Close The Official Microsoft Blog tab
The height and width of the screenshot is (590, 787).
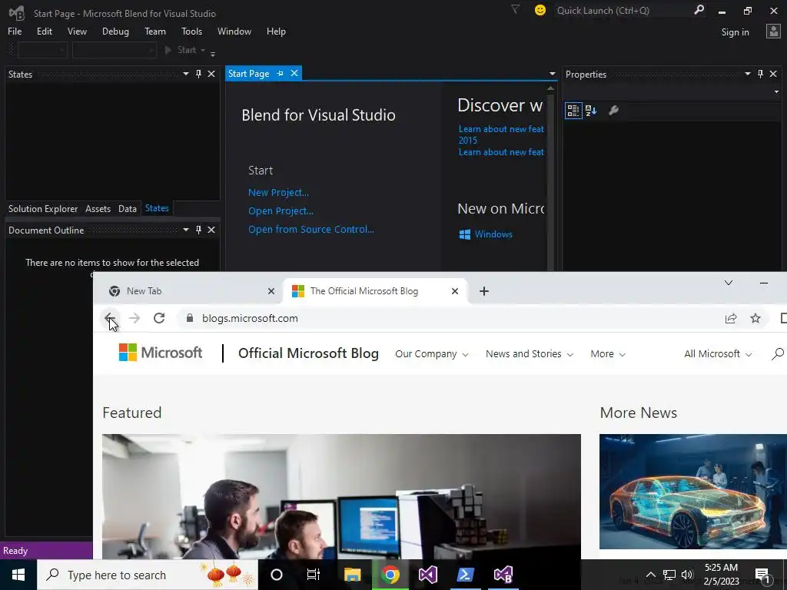click(455, 291)
